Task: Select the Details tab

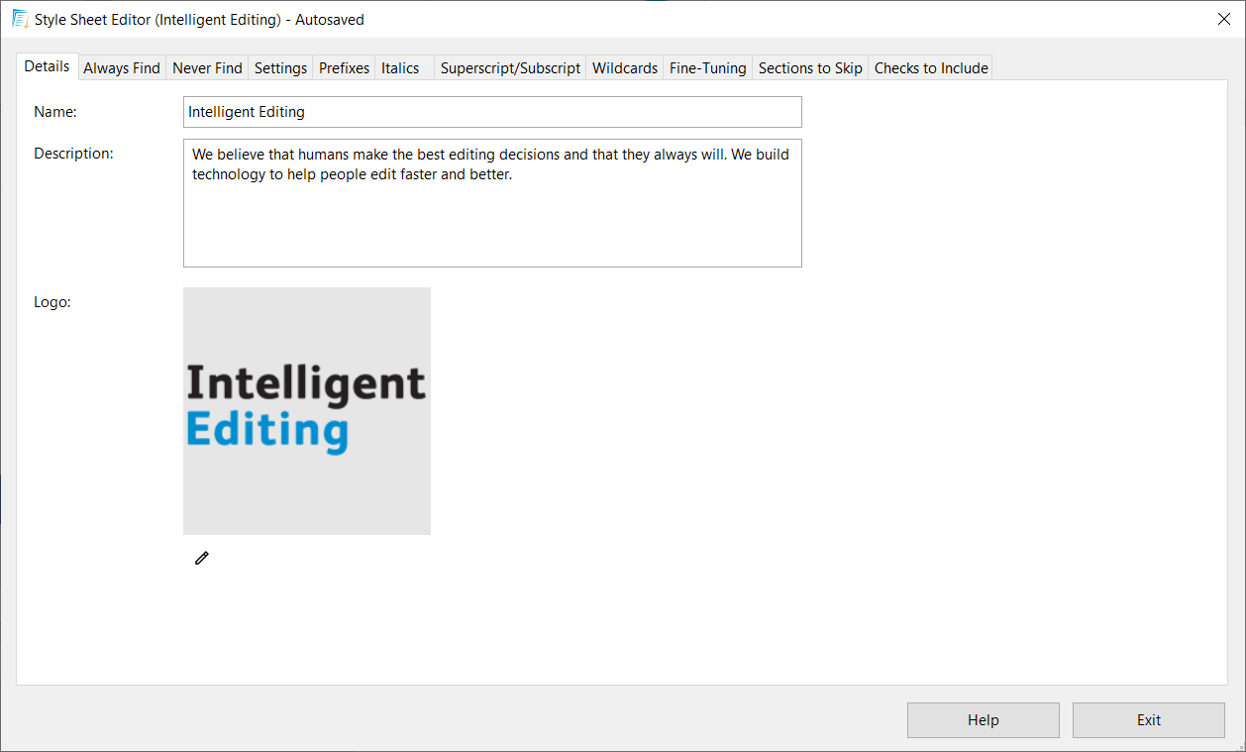Action: click(47, 66)
